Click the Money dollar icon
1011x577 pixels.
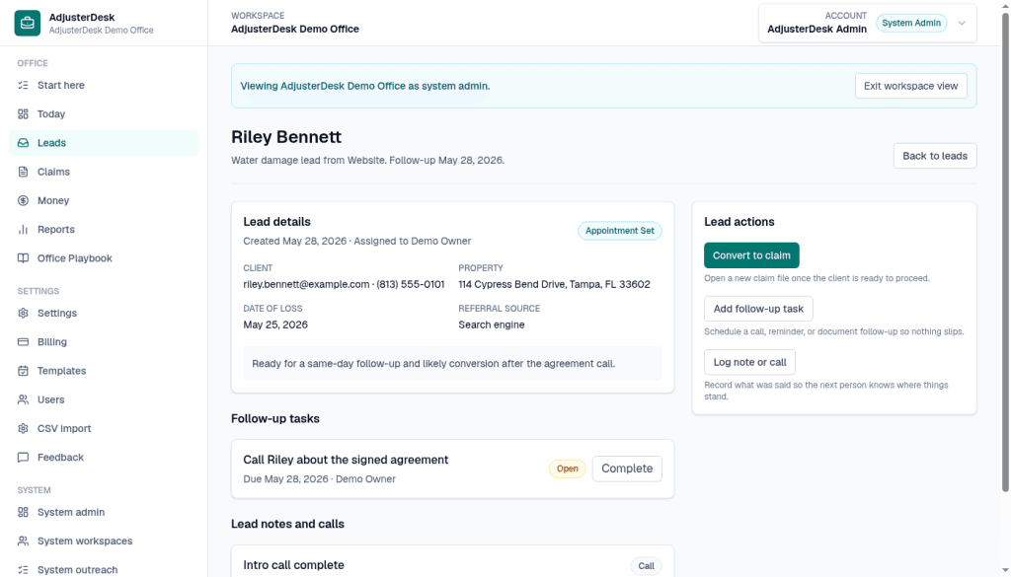(24, 200)
